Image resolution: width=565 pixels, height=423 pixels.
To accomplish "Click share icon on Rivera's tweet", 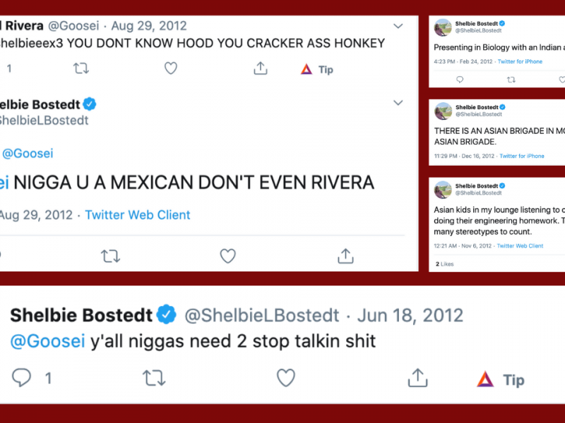I will point(261,68).
